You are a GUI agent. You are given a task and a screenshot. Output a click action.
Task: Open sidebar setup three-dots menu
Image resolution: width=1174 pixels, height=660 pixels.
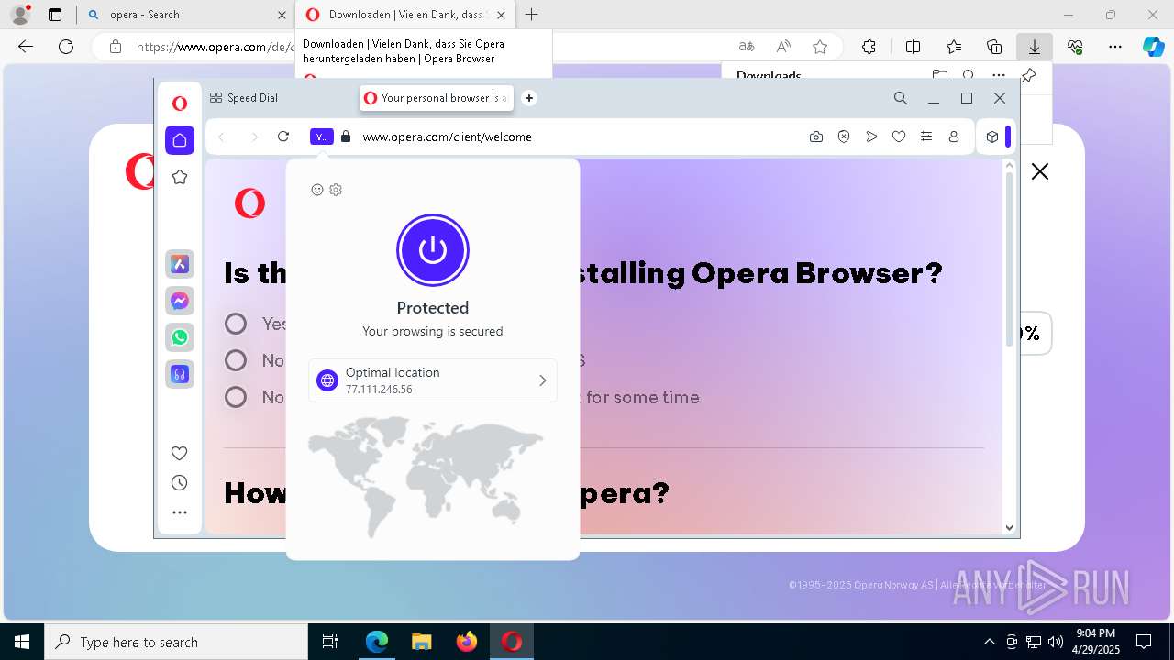pos(180,512)
